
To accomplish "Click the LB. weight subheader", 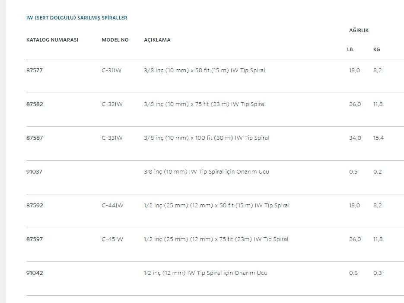I will pyautogui.click(x=350, y=49).
